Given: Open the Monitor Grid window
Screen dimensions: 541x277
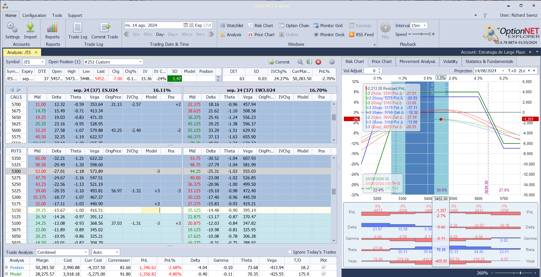Looking at the screenshot, I should click(x=328, y=25).
